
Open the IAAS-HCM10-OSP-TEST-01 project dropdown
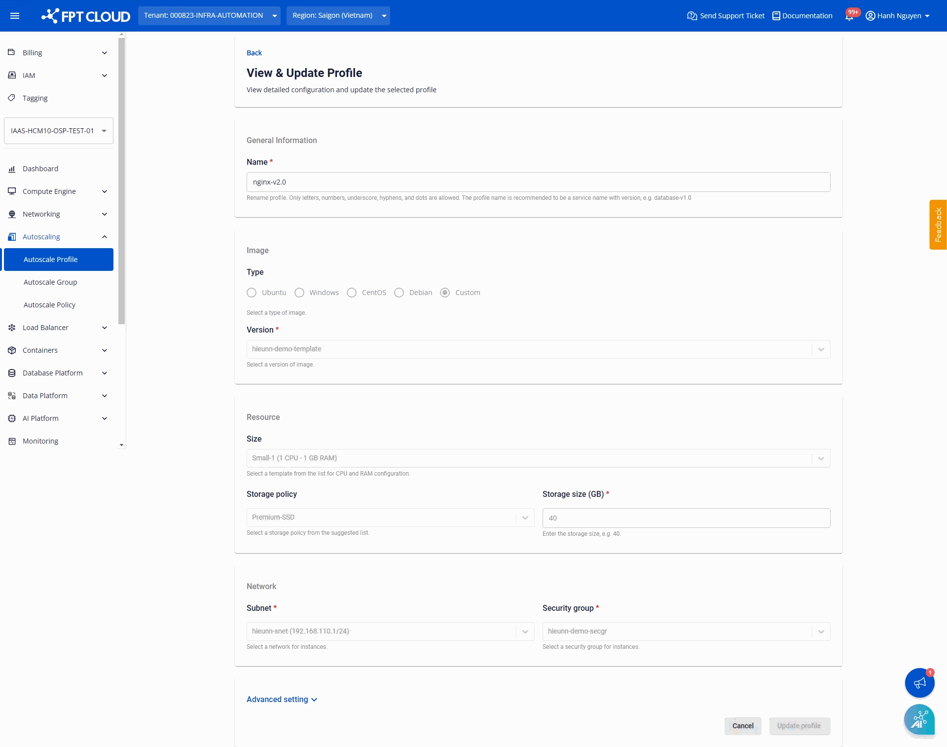click(x=59, y=131)
